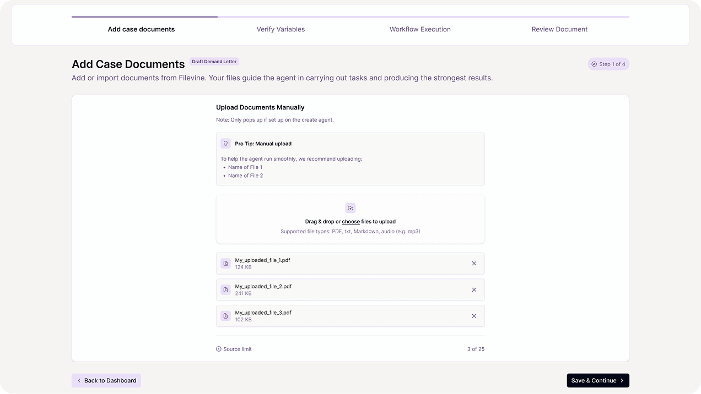The image size is (701, 394).
Task: Click file icon for My_uploaded_file_1.pdf
Action: pos(225,264)
